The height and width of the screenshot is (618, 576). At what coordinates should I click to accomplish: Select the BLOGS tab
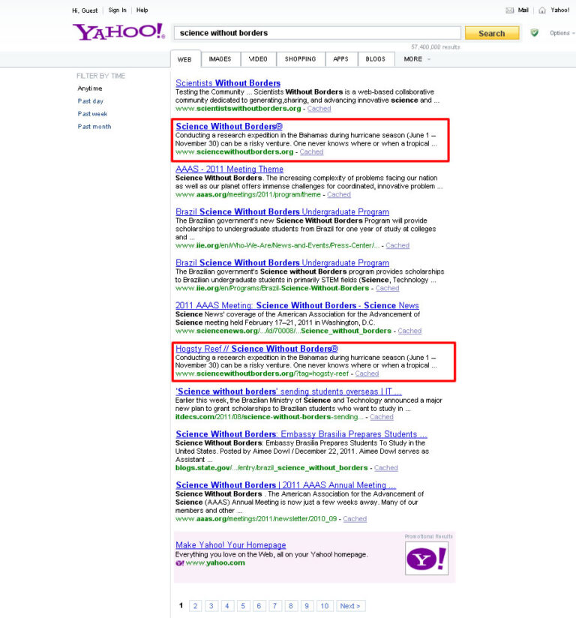point(375,59)
